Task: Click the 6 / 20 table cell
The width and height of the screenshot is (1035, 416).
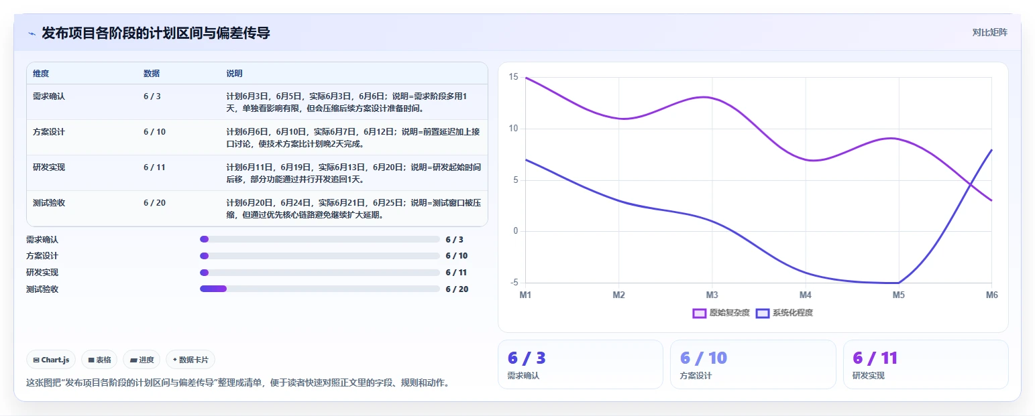Action: [154, 202]
